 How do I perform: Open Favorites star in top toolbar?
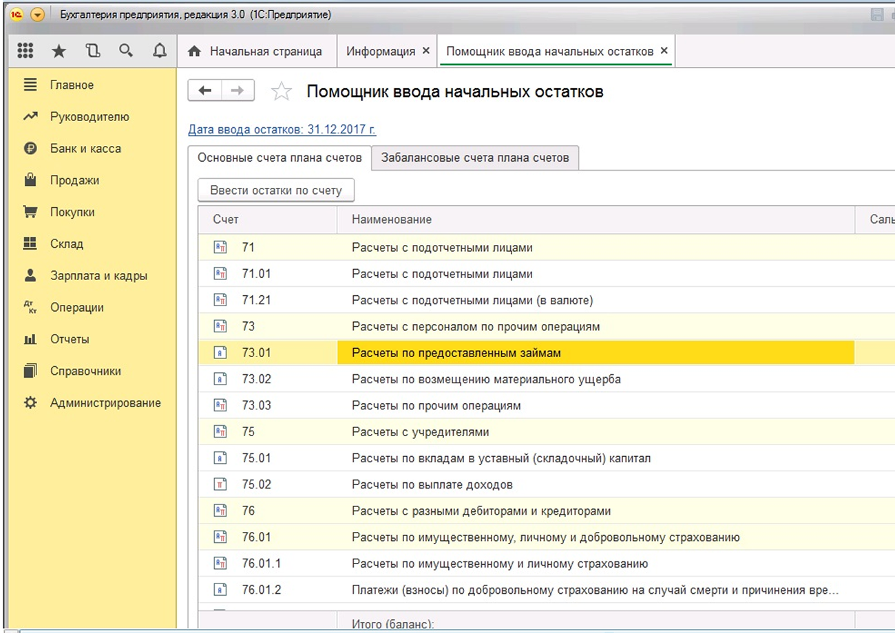[59, 51]
